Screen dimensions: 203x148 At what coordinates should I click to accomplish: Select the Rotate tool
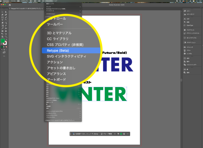6,20
